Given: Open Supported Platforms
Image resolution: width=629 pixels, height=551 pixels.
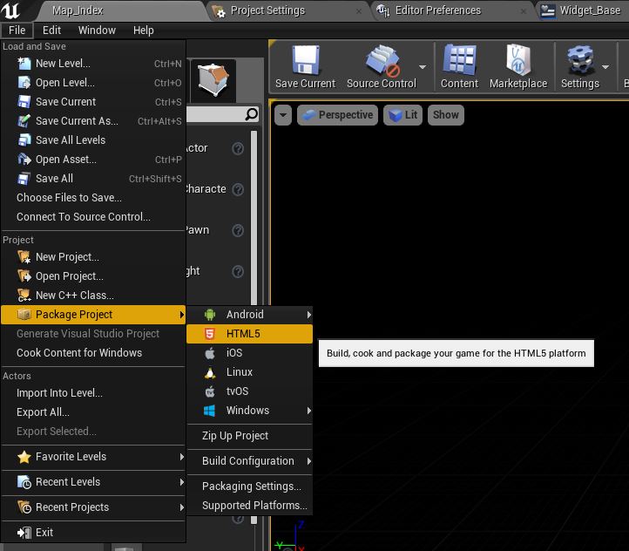Looking at the screenshot, I should 249,506.
